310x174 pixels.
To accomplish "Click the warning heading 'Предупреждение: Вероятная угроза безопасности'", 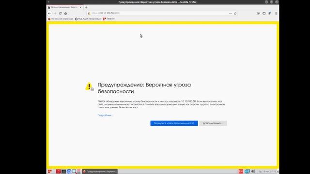I will pyautogui.click(x=144, y=88).
